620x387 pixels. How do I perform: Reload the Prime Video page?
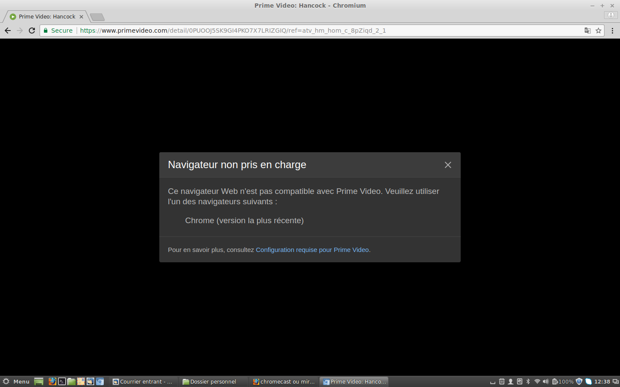click(32, 31)
